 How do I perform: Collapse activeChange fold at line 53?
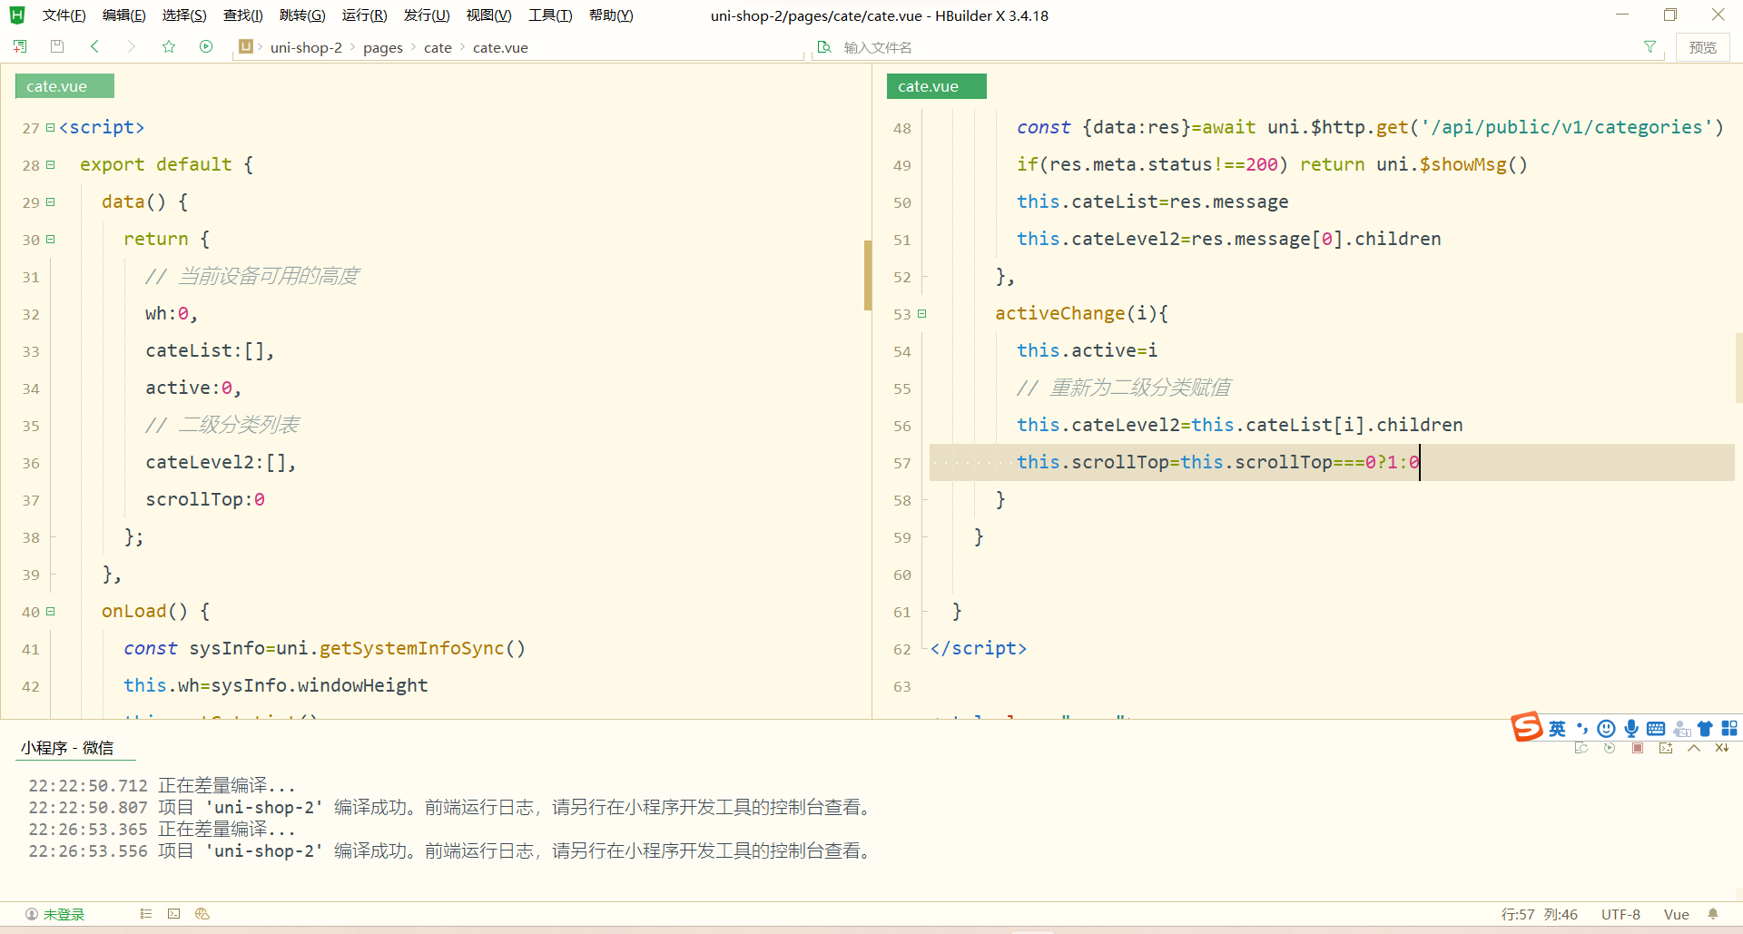pos(921,314)
